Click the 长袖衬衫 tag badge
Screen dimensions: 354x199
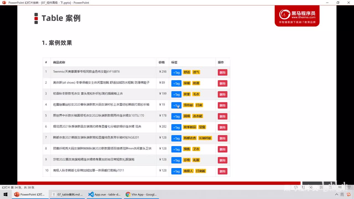point(205,138)
